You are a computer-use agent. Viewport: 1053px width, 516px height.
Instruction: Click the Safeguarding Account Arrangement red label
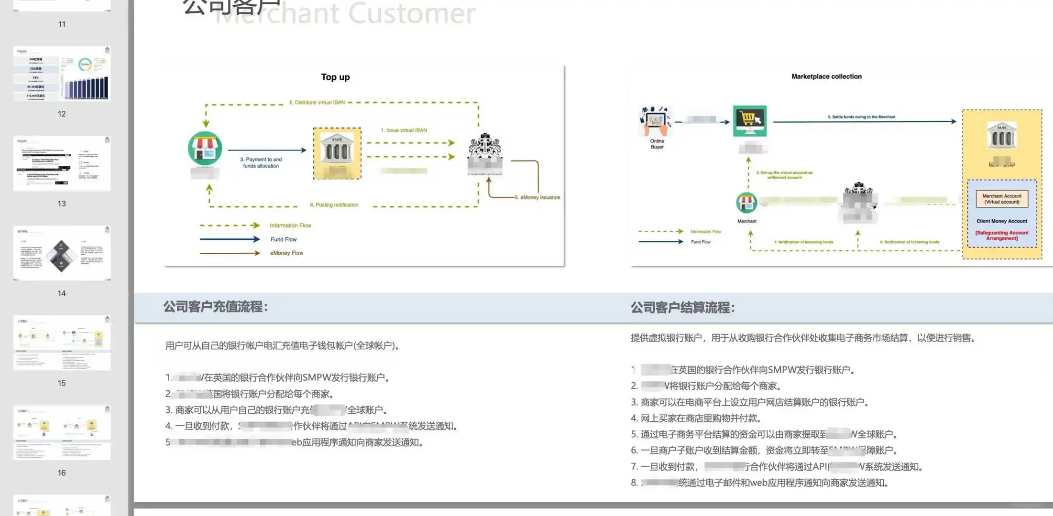point(1001,235)
